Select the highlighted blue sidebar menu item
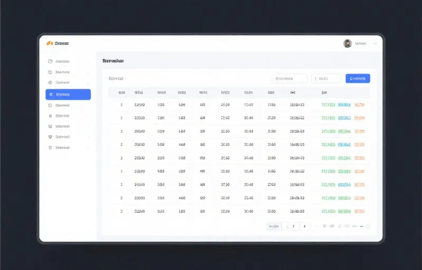The height and width of the screenshot is (270, 422). tap(68, 94)
